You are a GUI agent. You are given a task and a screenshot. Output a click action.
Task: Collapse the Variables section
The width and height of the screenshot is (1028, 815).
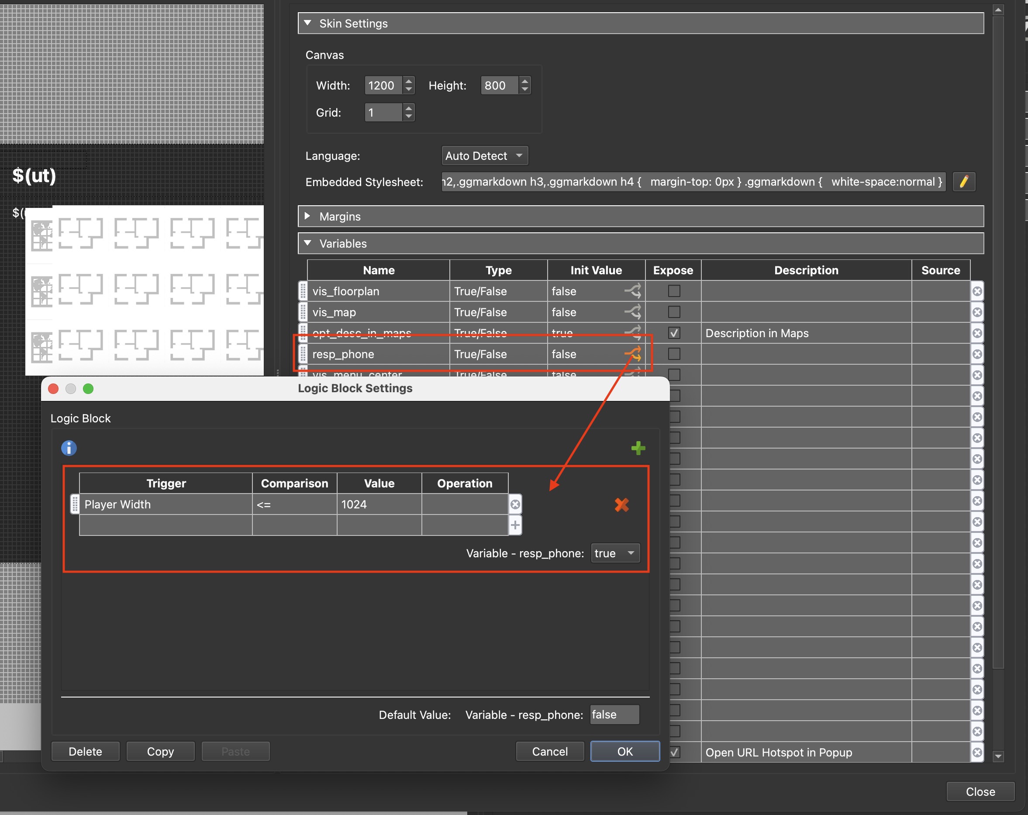307,243
